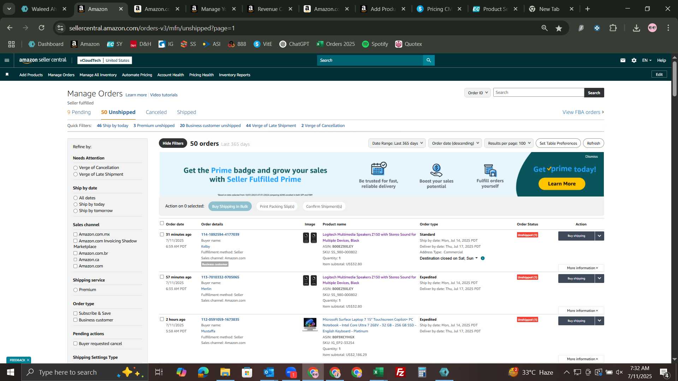Open the Results per page dropdown
678x381 pixels.
[509, 143]
